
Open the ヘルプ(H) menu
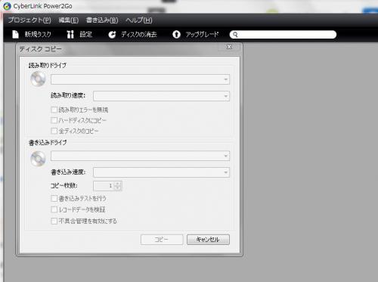(x=139, y=20)
